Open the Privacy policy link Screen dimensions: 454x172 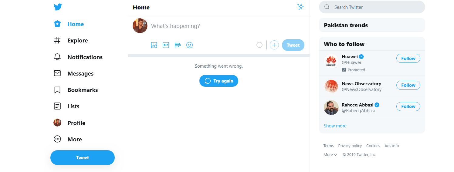pos(350,146)
